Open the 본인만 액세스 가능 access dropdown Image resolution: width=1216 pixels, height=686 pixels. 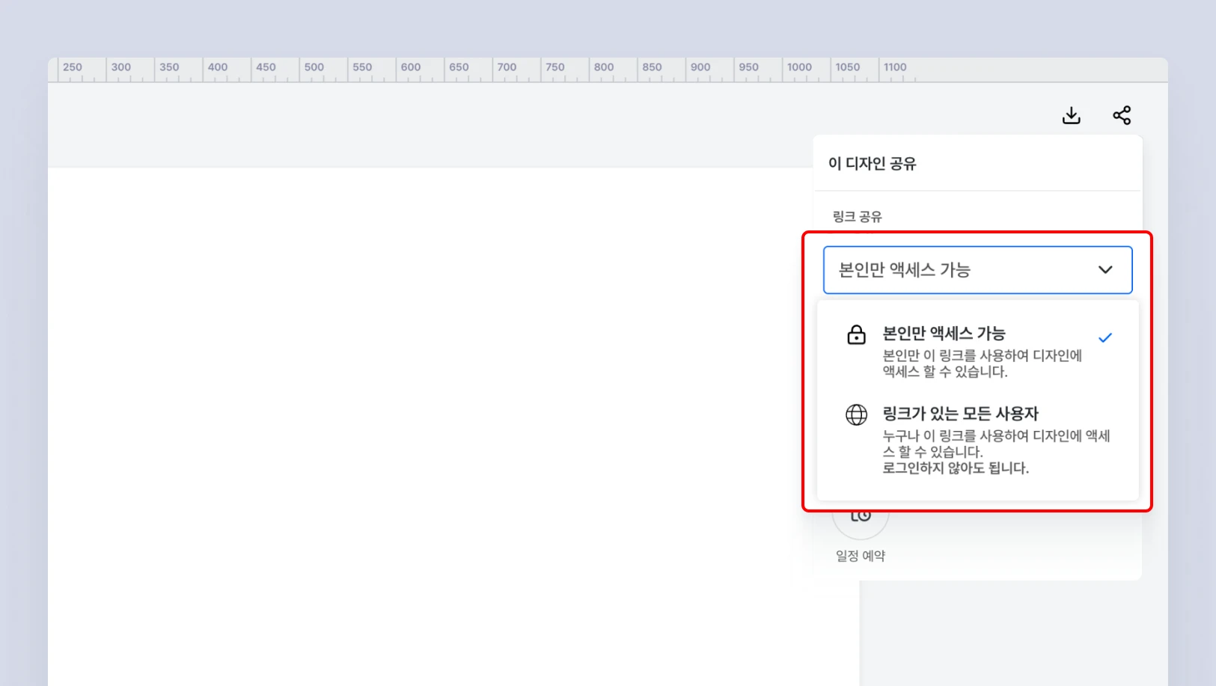tap(977, 270)
